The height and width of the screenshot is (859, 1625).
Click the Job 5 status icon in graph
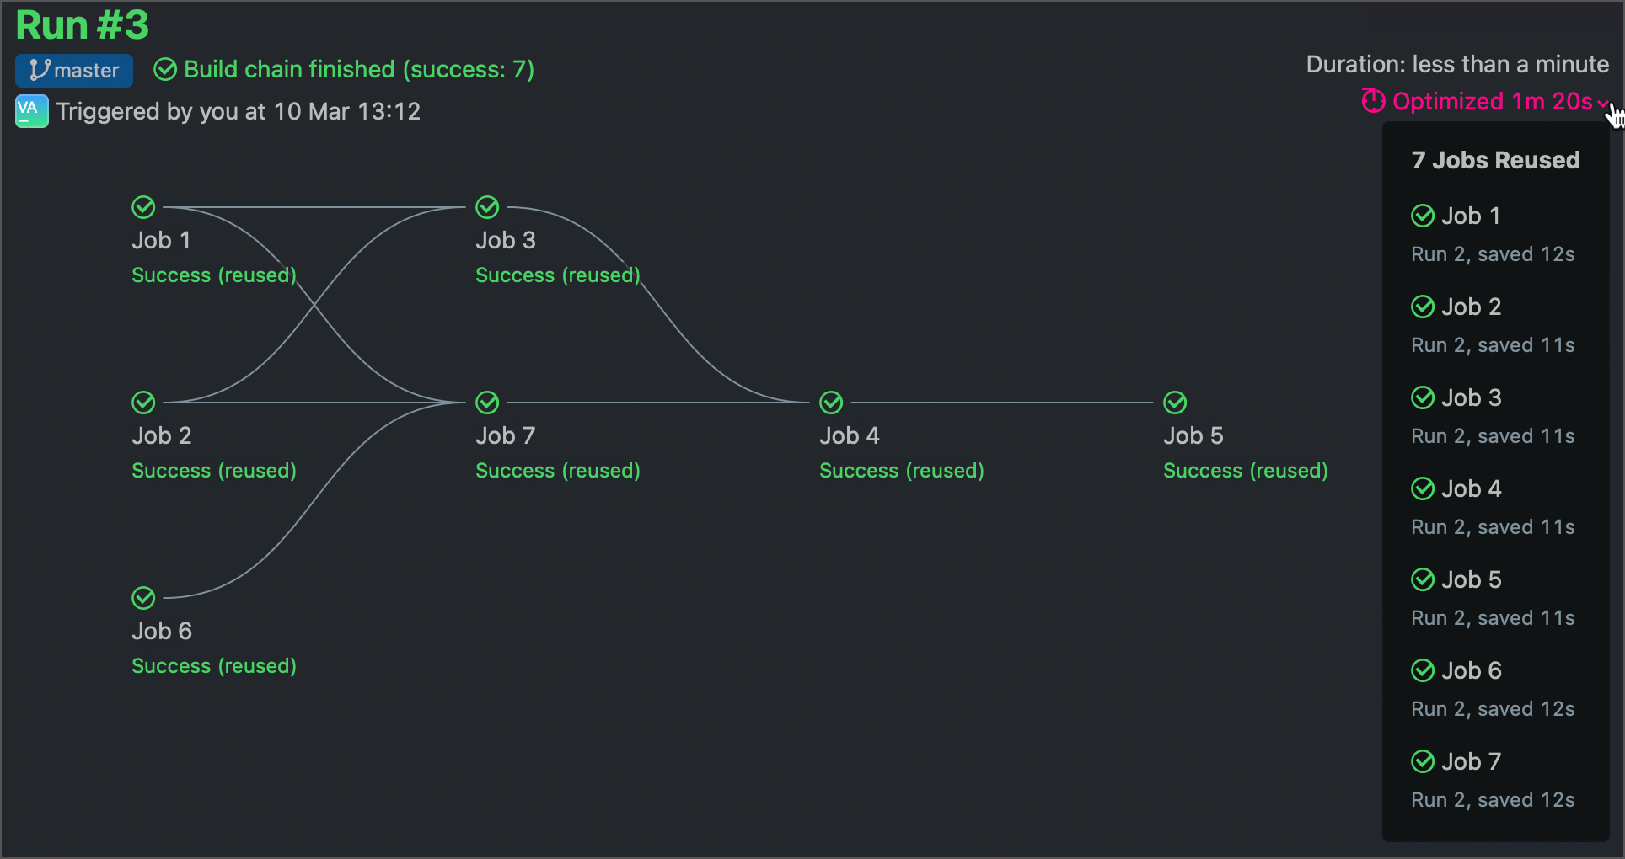coord(1175,403)
